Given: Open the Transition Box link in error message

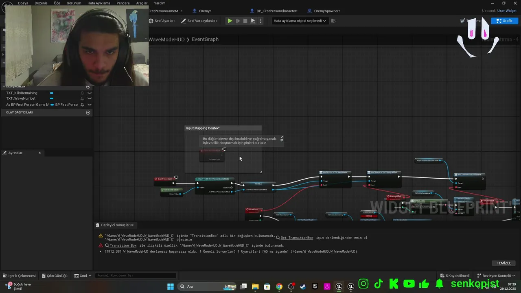Looking at the screenshot, I should (123, 245).
